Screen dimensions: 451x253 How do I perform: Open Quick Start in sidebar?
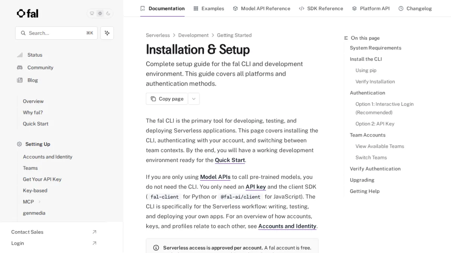click(35, 124)
